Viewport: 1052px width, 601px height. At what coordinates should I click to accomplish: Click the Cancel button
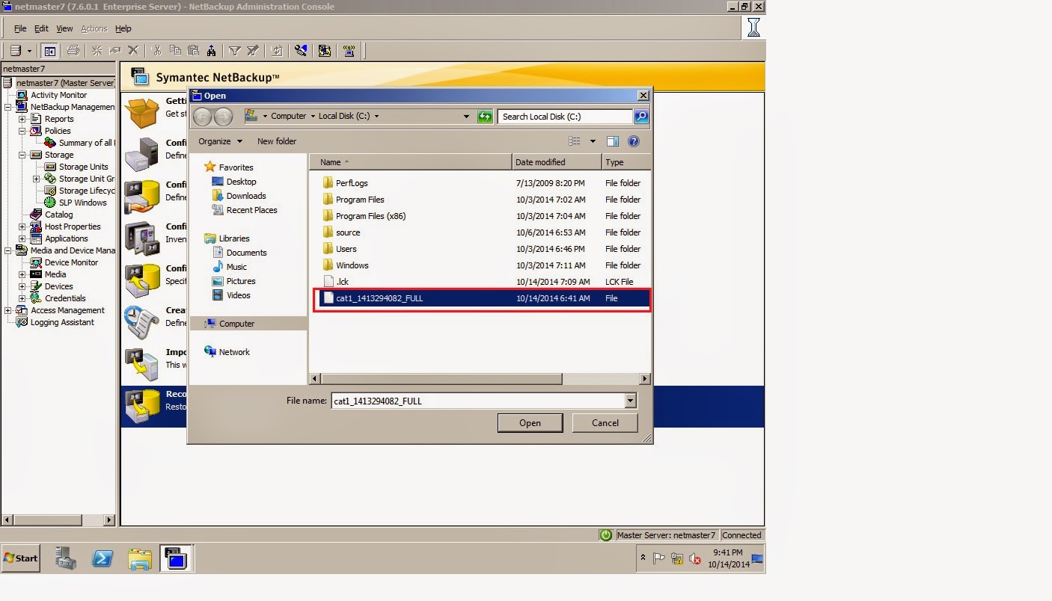pos(604,422)
